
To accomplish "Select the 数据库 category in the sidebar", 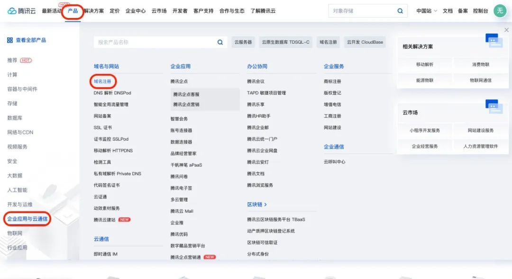I will coord(15,118).
